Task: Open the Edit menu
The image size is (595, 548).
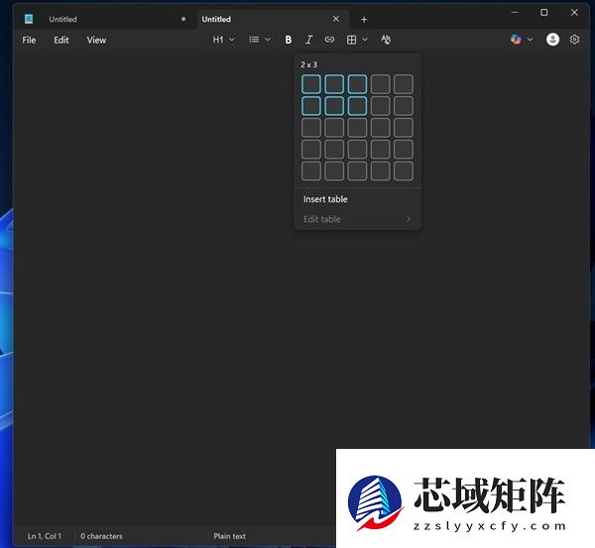Action: coord(61,40)
